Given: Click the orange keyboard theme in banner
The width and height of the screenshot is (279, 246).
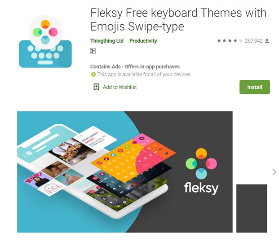Looking at the screenshot, I should (133, 155).
